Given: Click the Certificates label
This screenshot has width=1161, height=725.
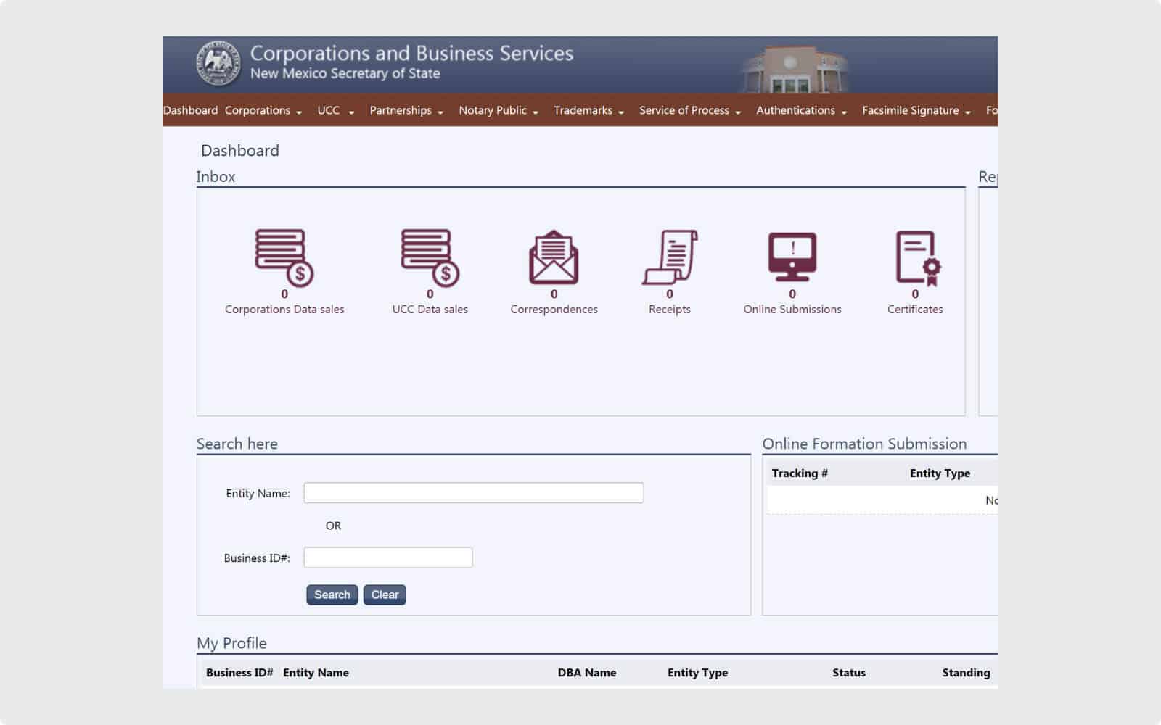Looking at the screenshot, I should point(915,309).
